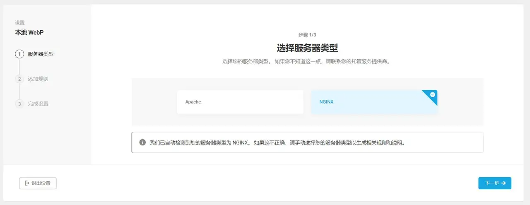Click the step 1 number circle
Screen dimensions: 530x205
(19, 54)
